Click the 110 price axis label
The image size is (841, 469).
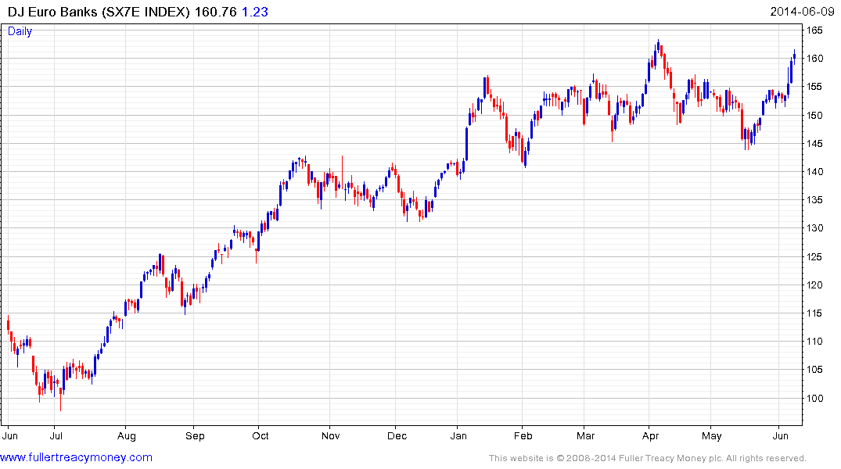(814, 342)
